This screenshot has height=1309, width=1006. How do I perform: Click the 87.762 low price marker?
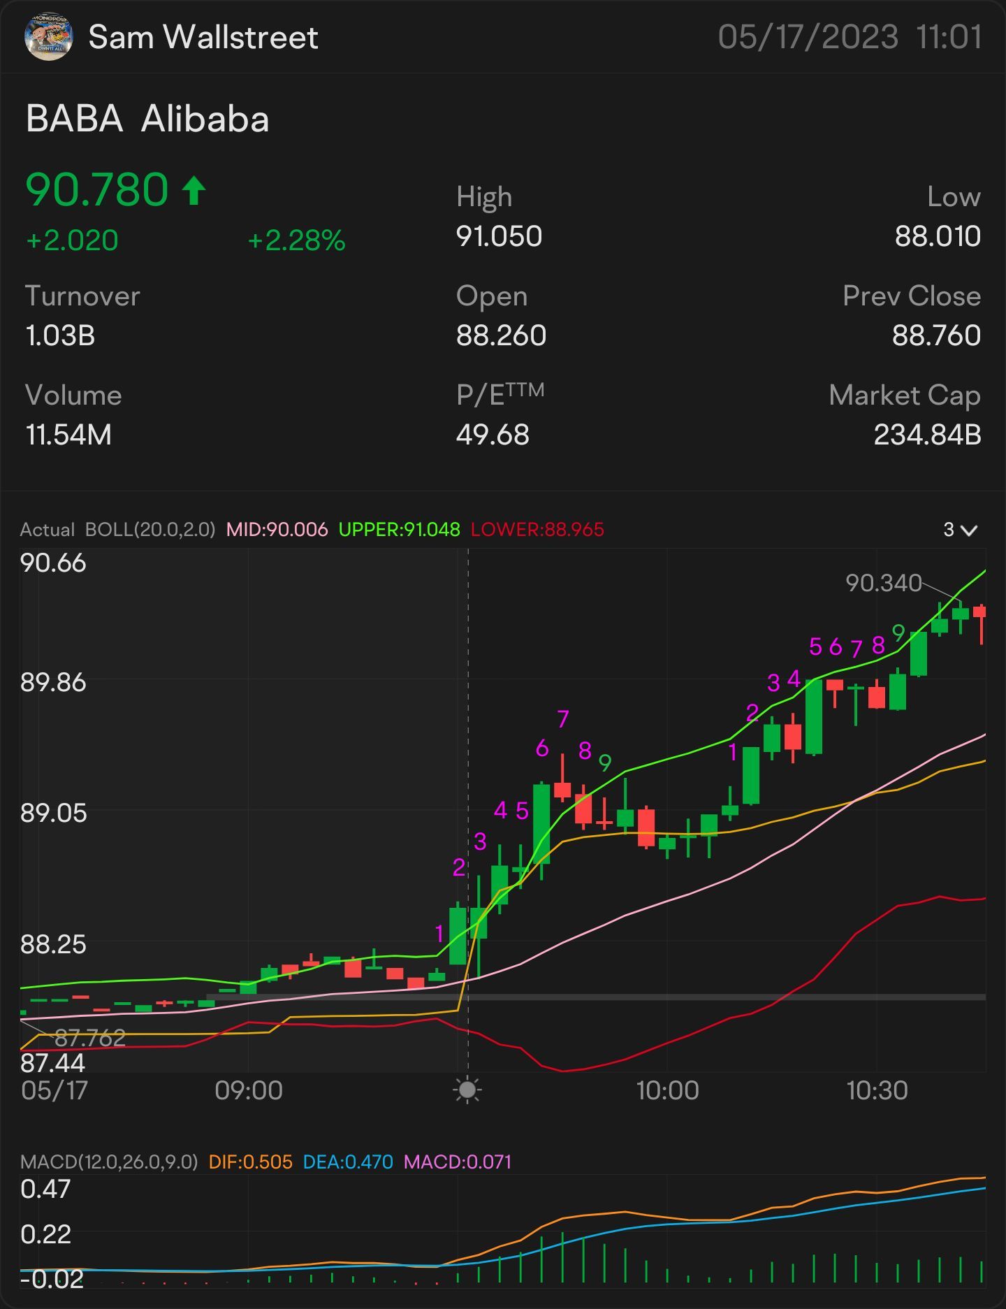(x=90, y=1038)
